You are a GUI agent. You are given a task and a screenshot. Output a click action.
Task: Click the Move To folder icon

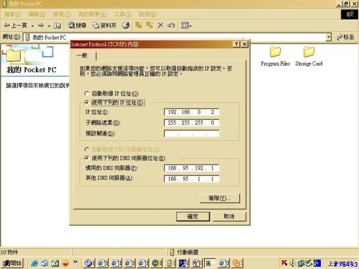[x=139, y=25]
